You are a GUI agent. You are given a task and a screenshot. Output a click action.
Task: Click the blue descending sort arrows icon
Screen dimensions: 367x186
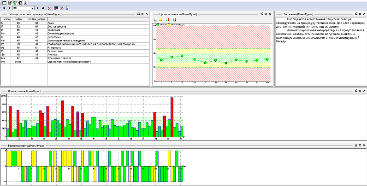[175, 20]
